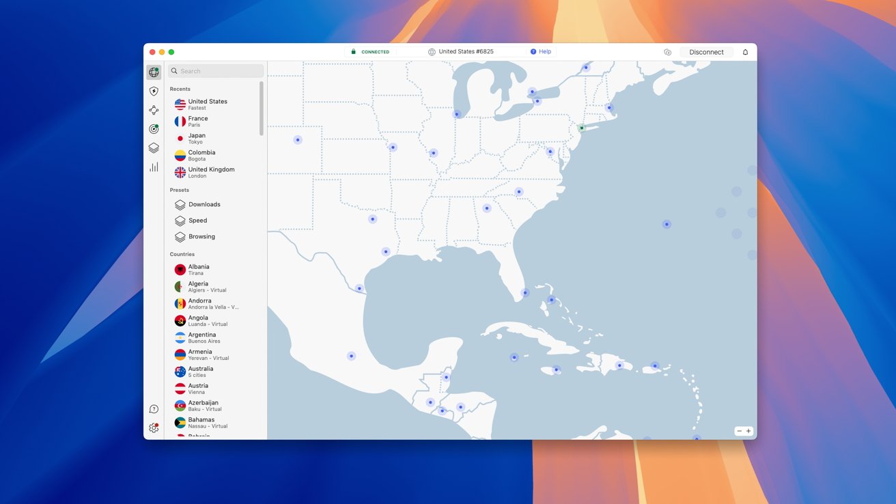The height and width of the screenshot is (504, 896).
Task: Connect to Austria Vienna
Action: point(214,389)
